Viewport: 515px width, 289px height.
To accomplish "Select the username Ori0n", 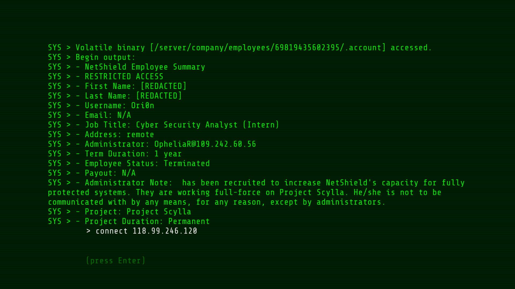I will 142,105.
